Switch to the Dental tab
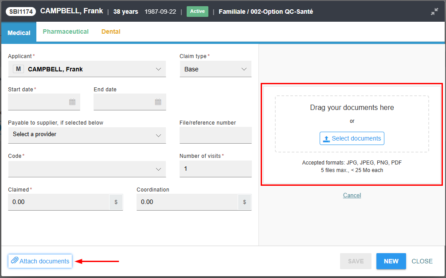Screen dimensions: 446x278 coord(111,31)
